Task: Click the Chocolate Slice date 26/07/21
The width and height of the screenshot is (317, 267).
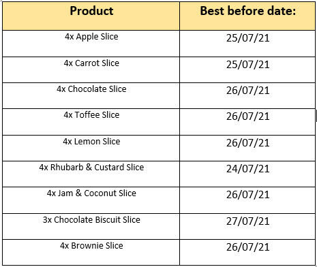Action: [x=247, y=90]
